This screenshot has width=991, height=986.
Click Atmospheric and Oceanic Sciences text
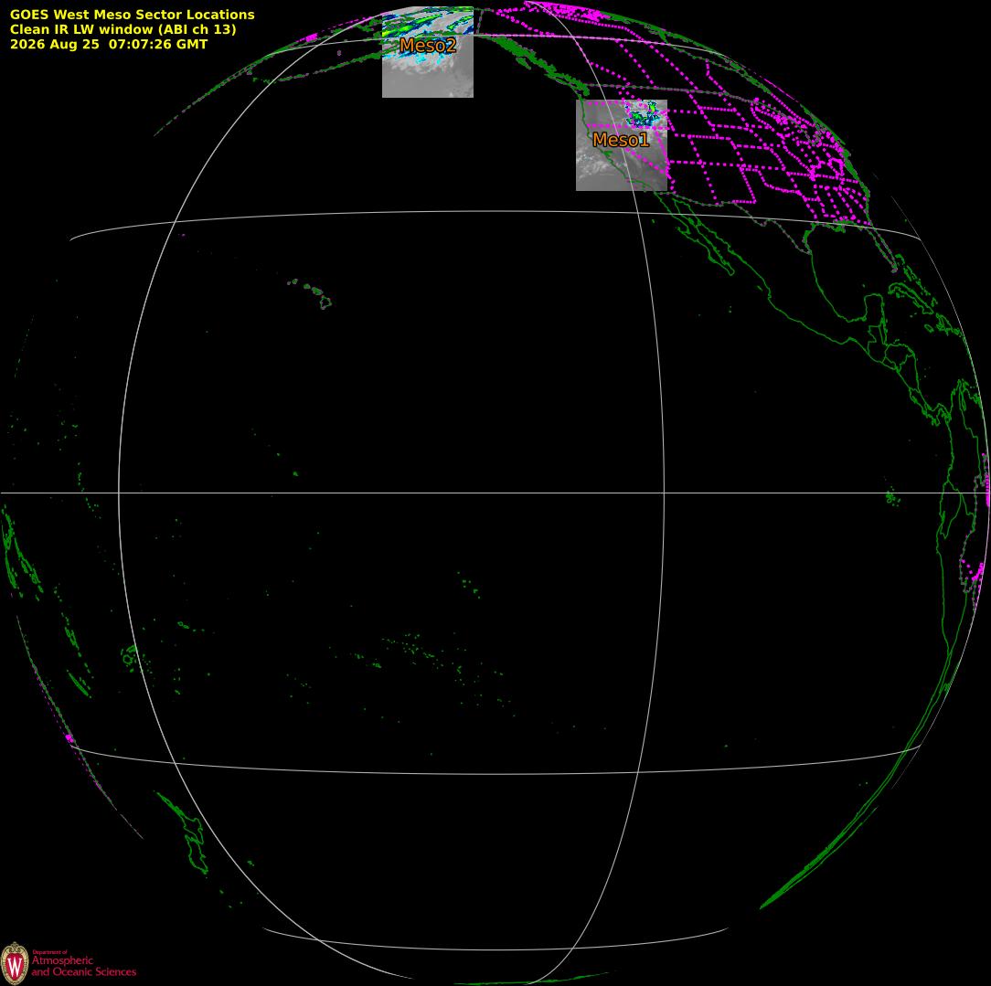pyautogui.click(x=83, y=966)
